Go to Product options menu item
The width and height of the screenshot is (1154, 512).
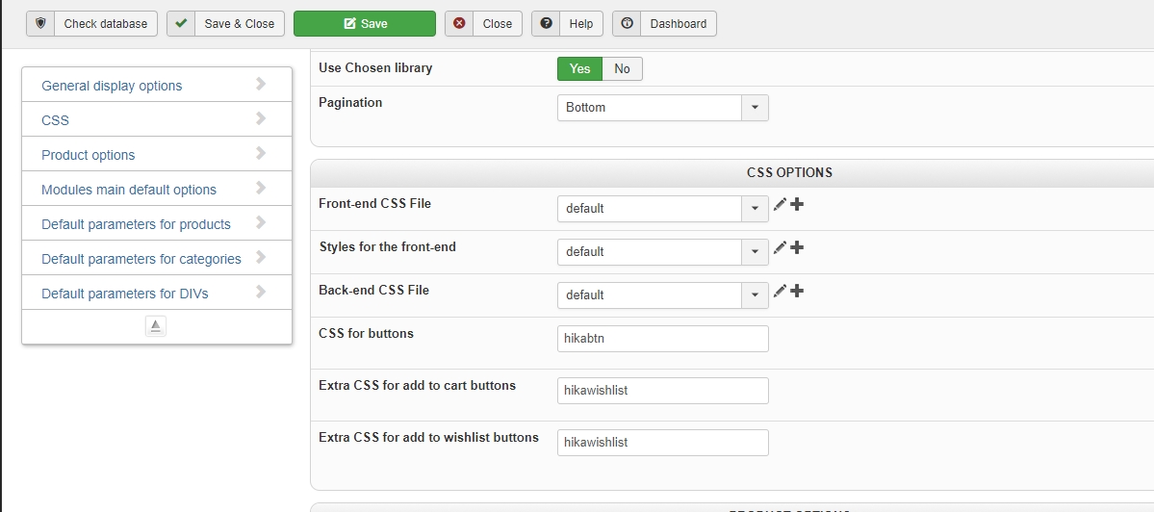pos(156,155)
